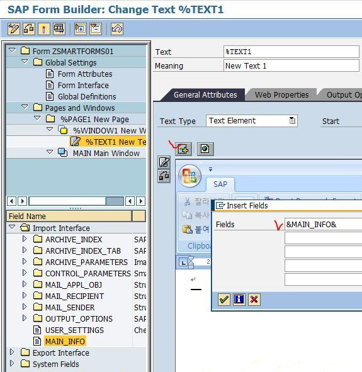Open the Text Type dropdown
Image resolution: width=362 pixels, height=372 pixels.
292,120
